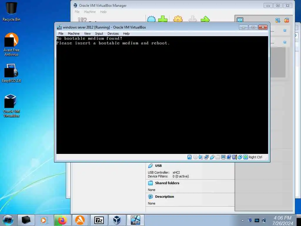Click the green Show arrow in Manager
301x226 pixels.
pos(205,19)
